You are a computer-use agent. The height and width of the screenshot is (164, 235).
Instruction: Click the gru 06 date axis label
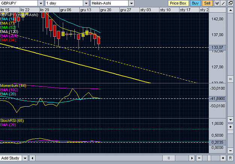coord(66,10)
